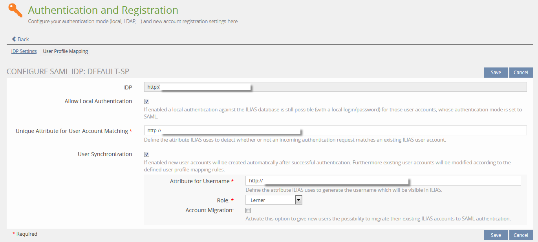Click the orange key icon
The width and height of the screenshot is (538, 242).
coord(15,10)
